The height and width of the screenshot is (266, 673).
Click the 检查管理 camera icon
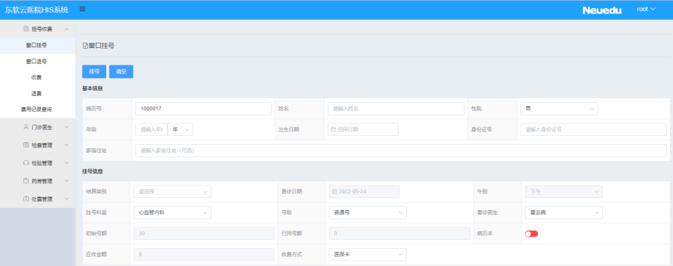coord(26,145)
